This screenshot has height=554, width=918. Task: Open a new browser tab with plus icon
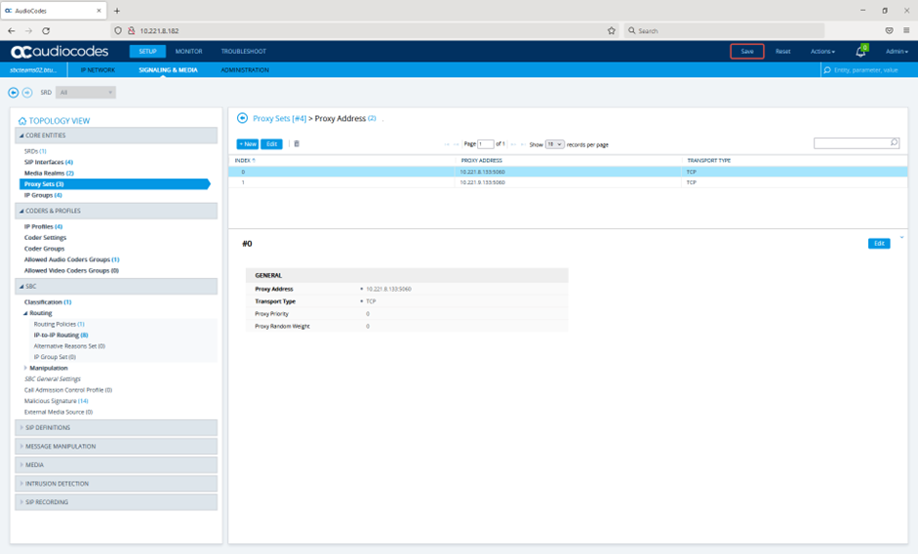[x=117, y=11]
